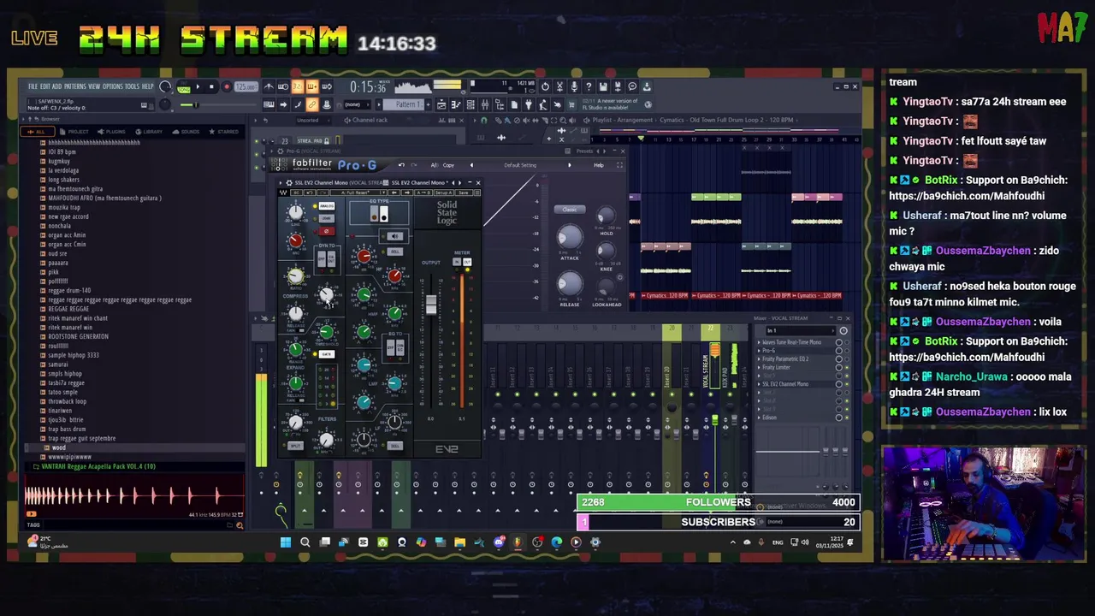Viewport: 1095px width, 616px height.
Task: Open the Default Setting preset list in Pro-G
Action: pos(520,165)
